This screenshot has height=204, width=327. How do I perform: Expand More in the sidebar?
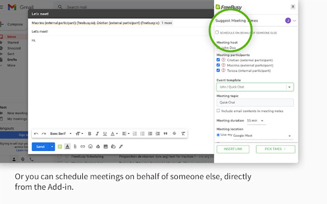point(11,65)
